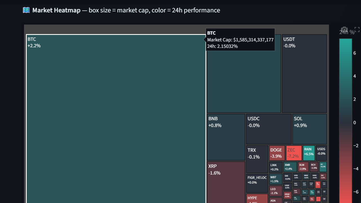Click the LEO tile

276,191
